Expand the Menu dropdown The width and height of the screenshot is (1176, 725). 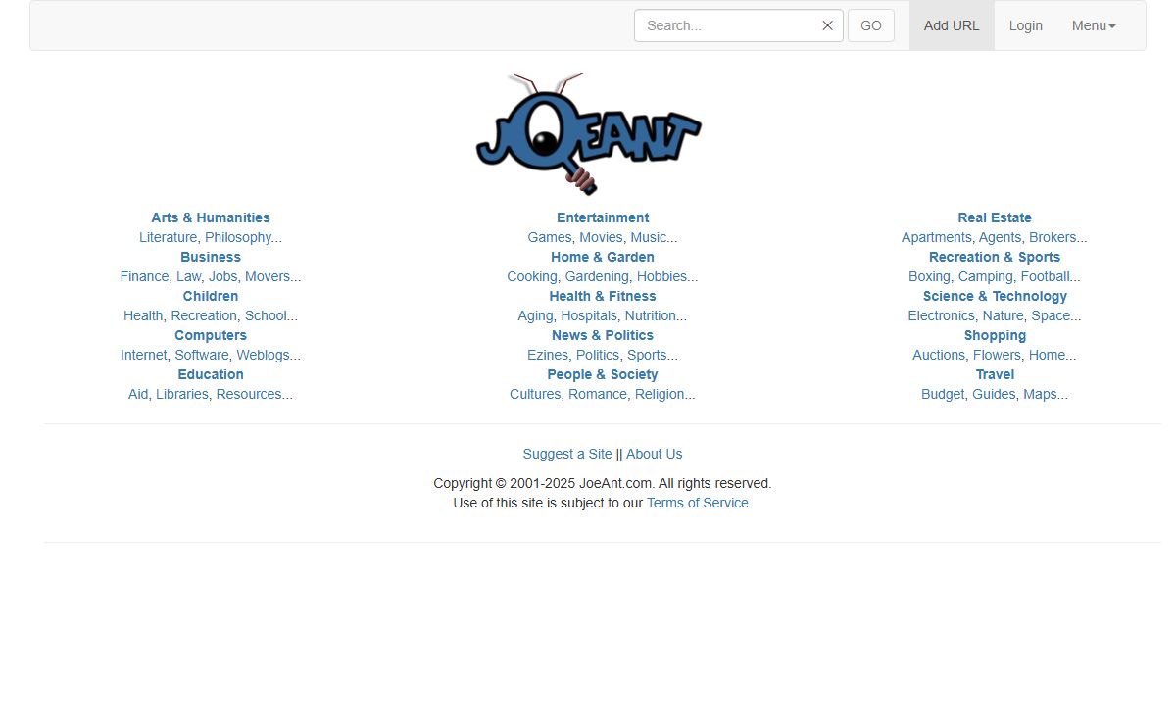click(x=1094, y=25)
